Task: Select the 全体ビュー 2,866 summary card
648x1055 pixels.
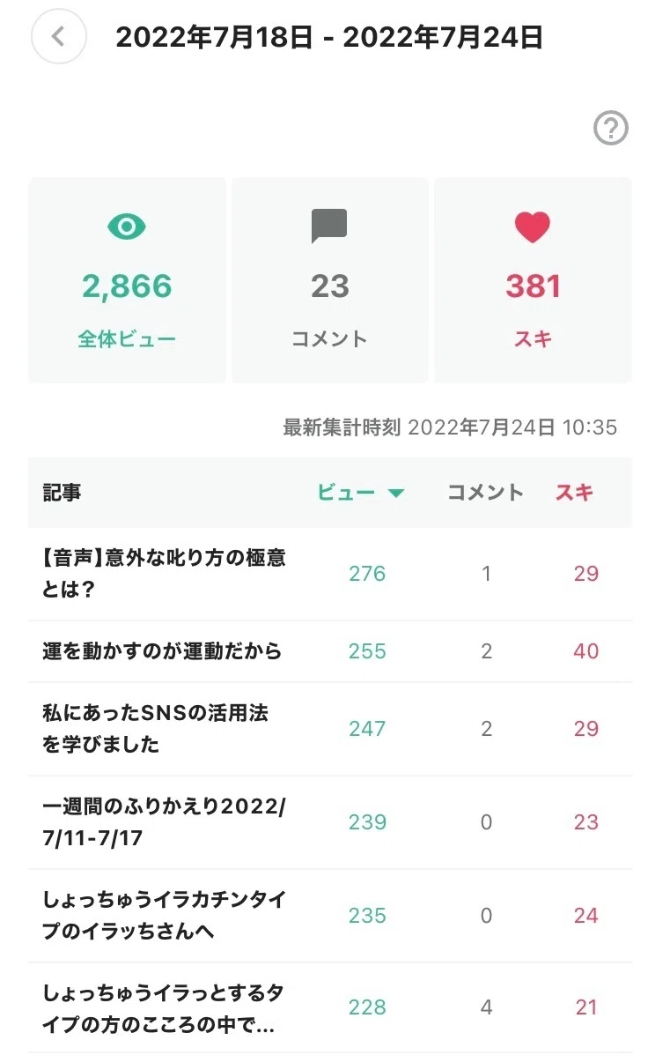Action: (x=127, y=280)
